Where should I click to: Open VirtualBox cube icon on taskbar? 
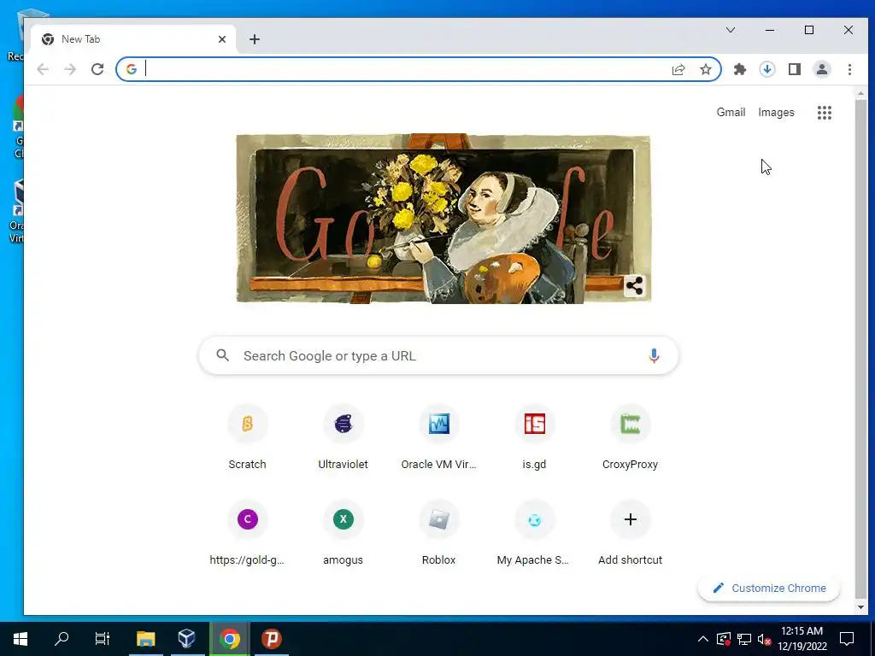tap(187, 639)
